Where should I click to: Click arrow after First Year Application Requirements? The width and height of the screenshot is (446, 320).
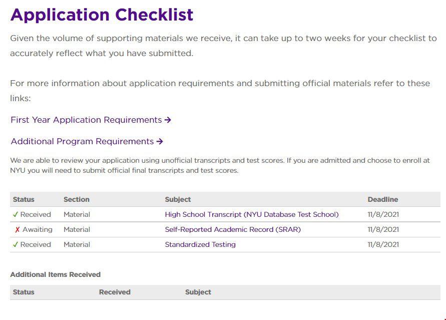click(168, 120)
